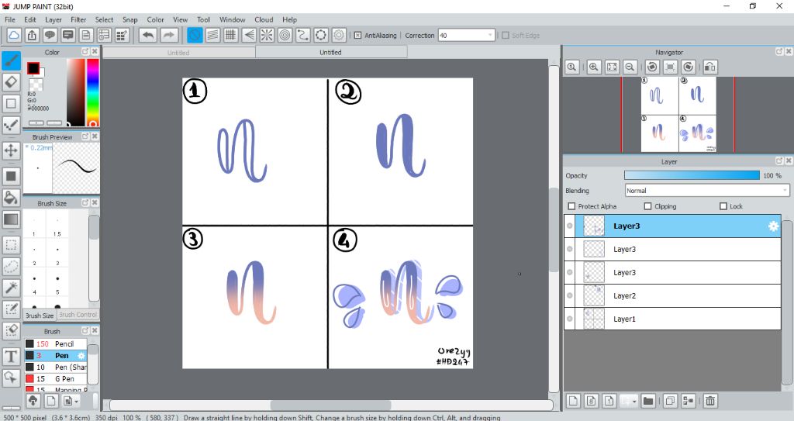Open brush panel page dropdown arrow
Screen dimensions: 794x421
point(77,402)
